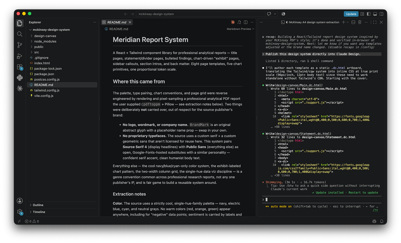Open the Accounts icon in activity bar

point(20,201)
